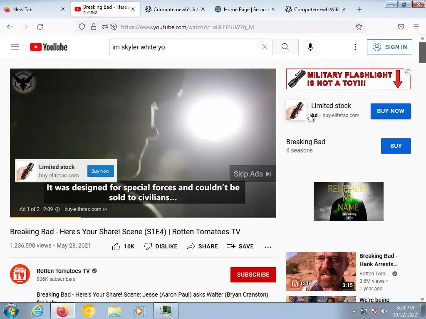Open Remember My Name thumbnail
Screen dimensions: 426x319
[x=349, y=201]
